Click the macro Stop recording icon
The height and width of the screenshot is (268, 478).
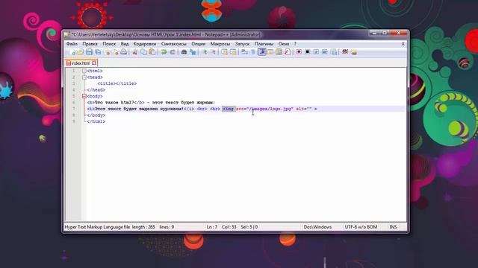tap(307, 52)
